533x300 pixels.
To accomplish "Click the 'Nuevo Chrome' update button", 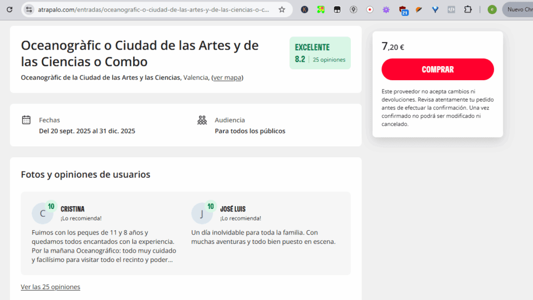I will (x=519, y=9).
